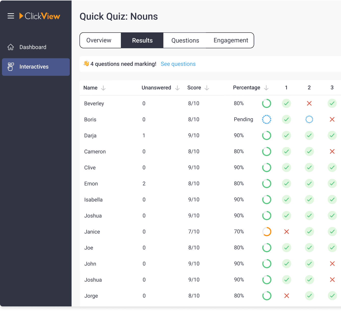The height and width of the screenshot is (311, 341).
Task: Click Beverley's question 1 checkmark
Action: pyautogui.click(x=286, y=103)
